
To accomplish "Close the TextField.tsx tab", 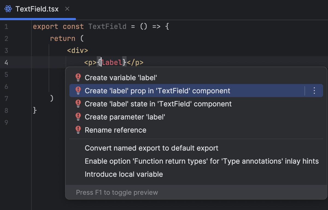I will [67, 9].
